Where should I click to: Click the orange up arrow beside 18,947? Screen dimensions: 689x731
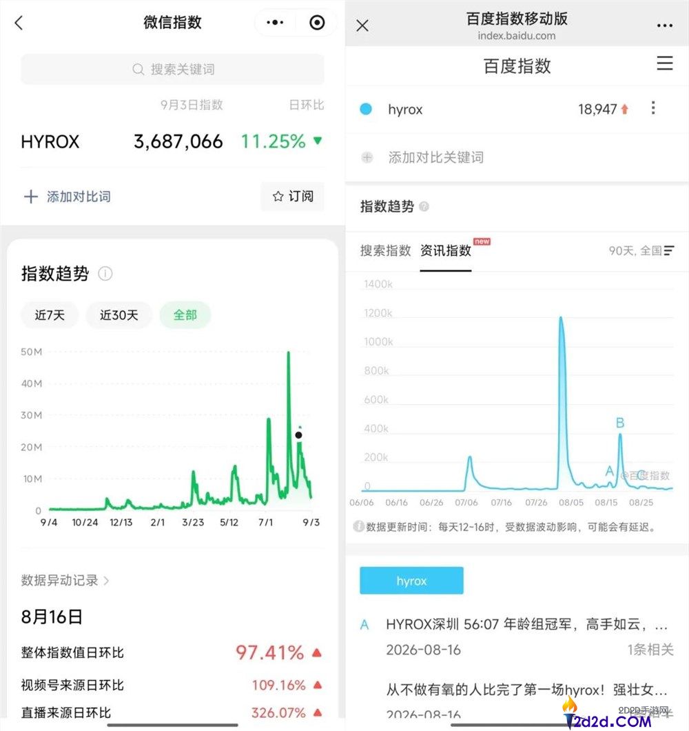coord(625,109)
